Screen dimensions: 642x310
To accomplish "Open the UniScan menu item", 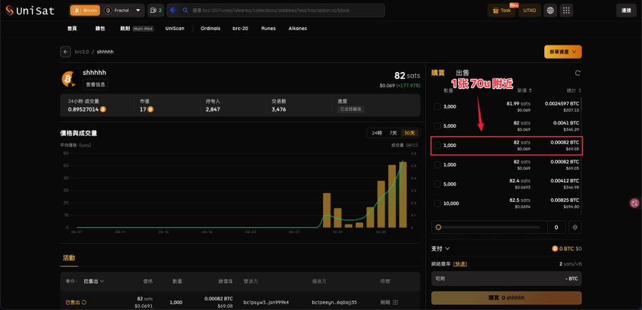I will [175, 29].
